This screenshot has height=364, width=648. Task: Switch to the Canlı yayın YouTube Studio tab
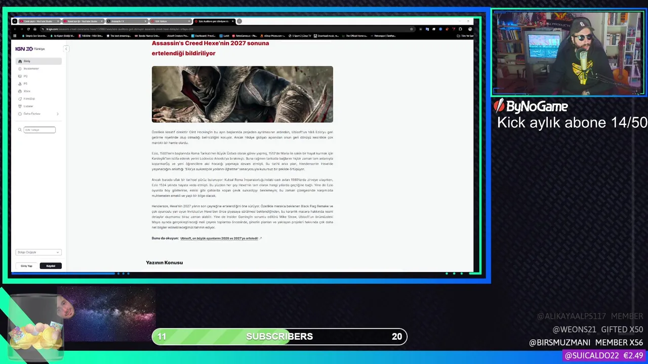[x=39, y=21]
